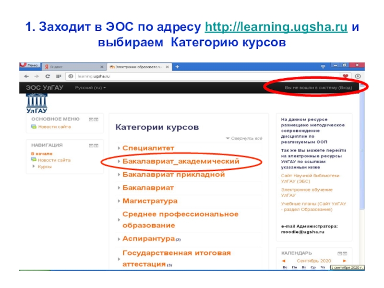Go to previous month in calendar
The width and height of the screenshot is (384, 288).
284,261
